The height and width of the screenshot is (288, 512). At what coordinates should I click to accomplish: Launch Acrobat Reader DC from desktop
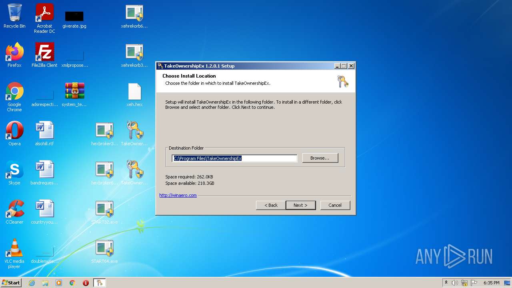[x=44, y=18]
